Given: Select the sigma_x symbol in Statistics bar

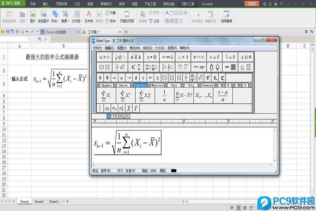Looking at the screenshot, I should (114, 108).
